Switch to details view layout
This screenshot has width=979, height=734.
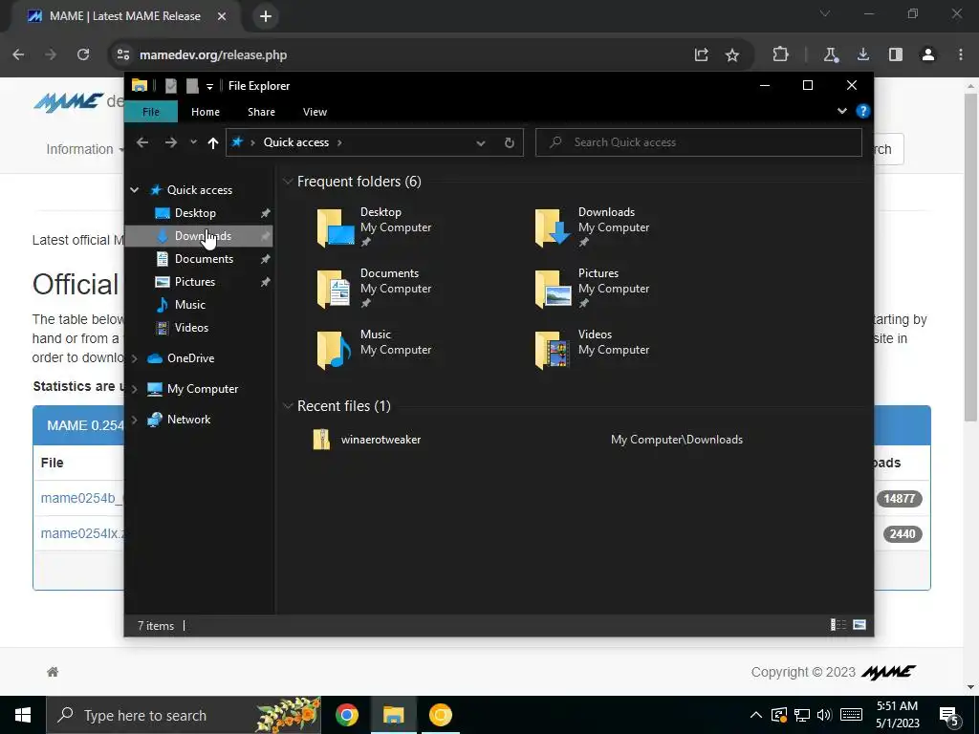838,625
